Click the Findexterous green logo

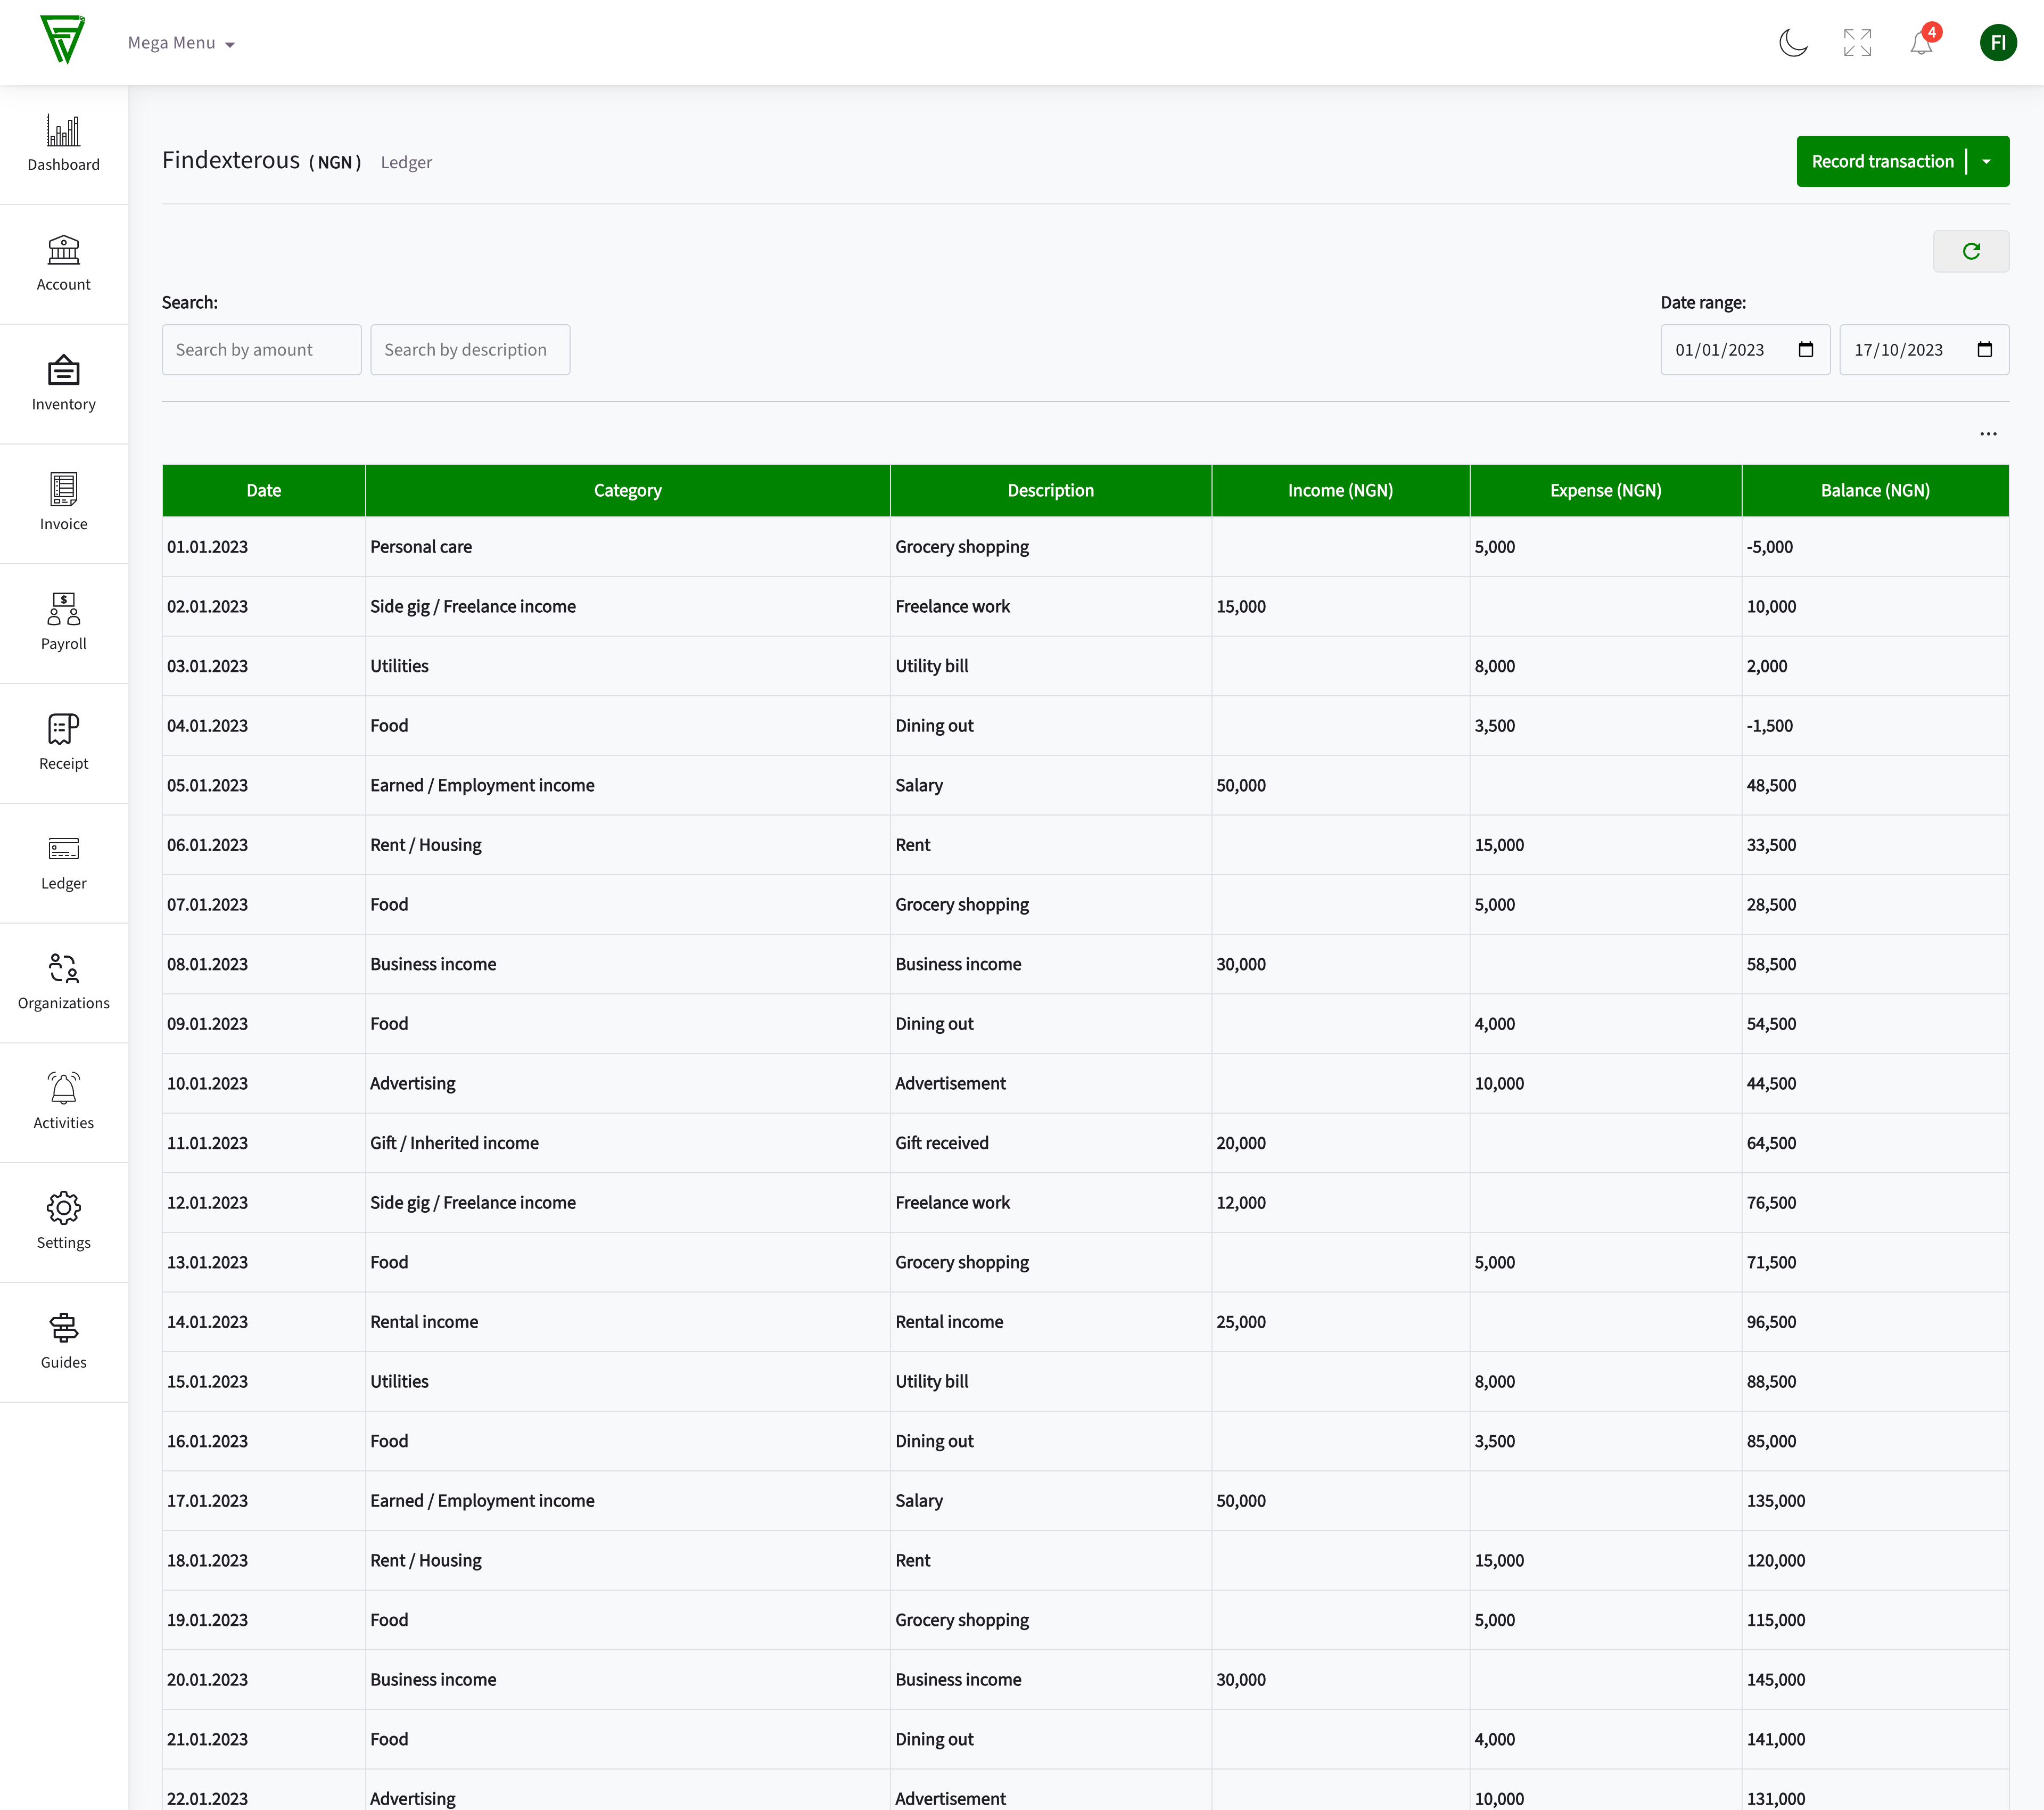pos(62,40)
